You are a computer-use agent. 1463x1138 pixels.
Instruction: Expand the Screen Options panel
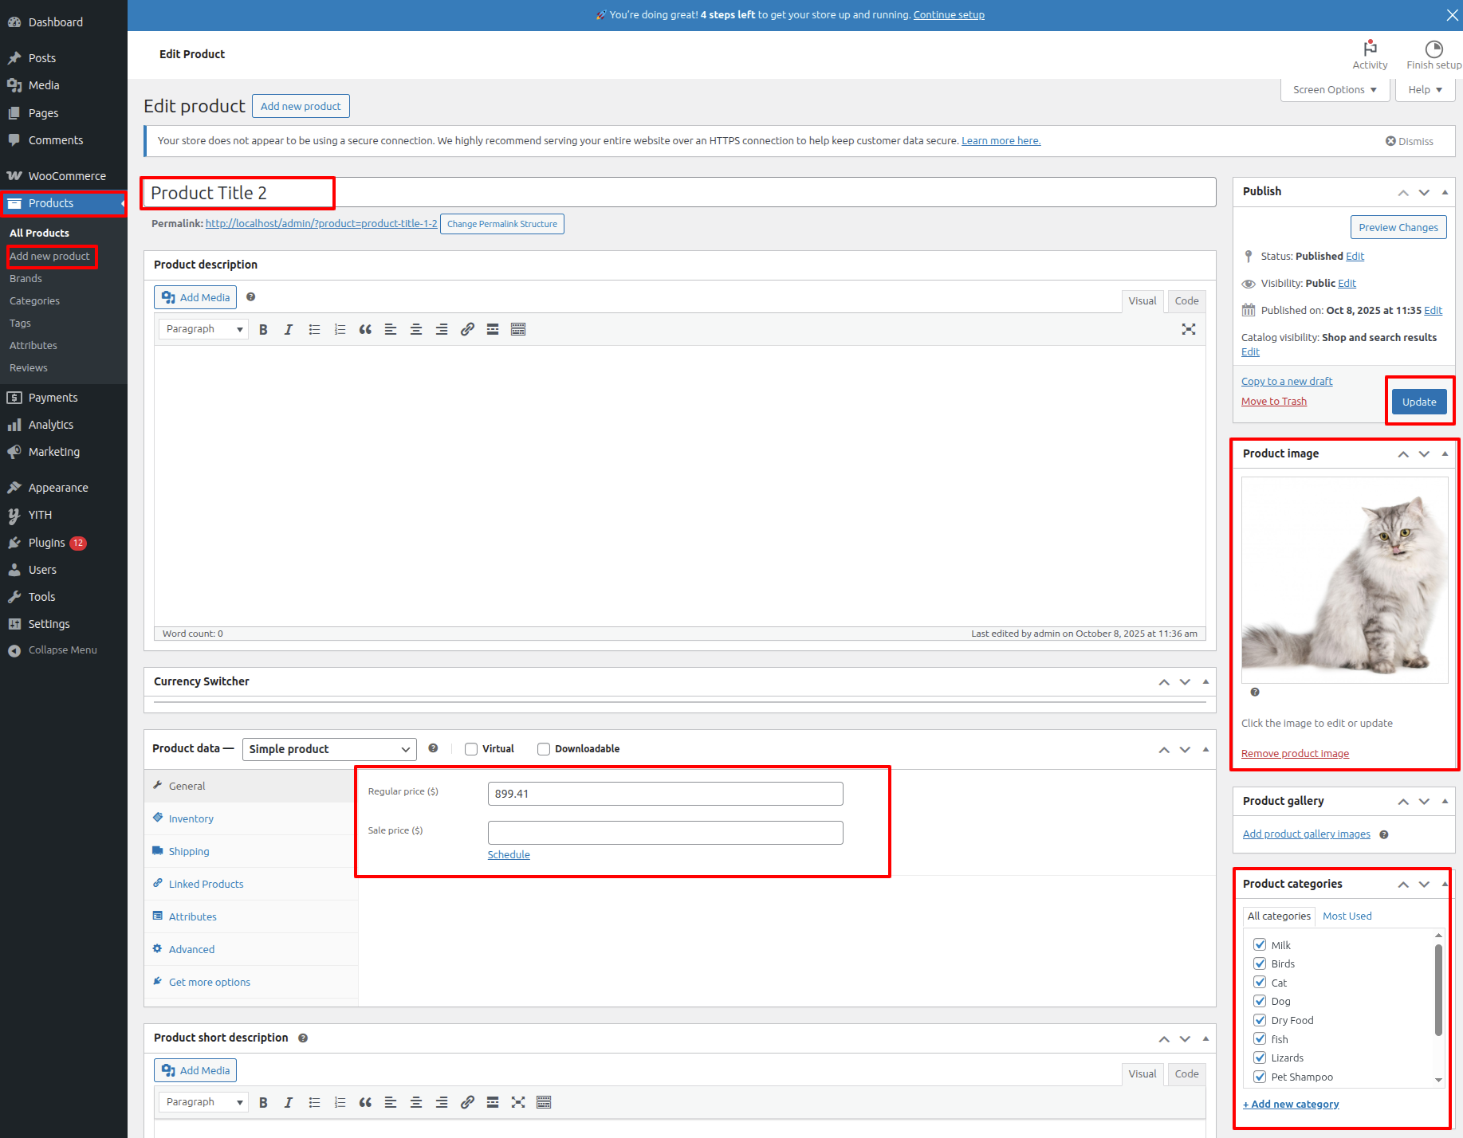1335,90
